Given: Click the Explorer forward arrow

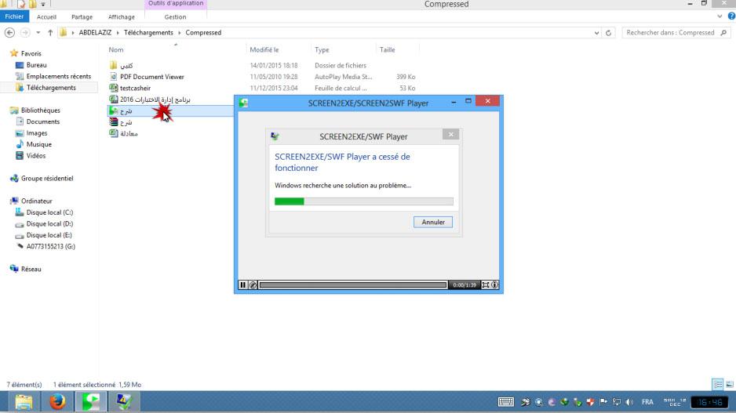Looking at the screenshot, I should pyautogui.click(x=25, y=33).
